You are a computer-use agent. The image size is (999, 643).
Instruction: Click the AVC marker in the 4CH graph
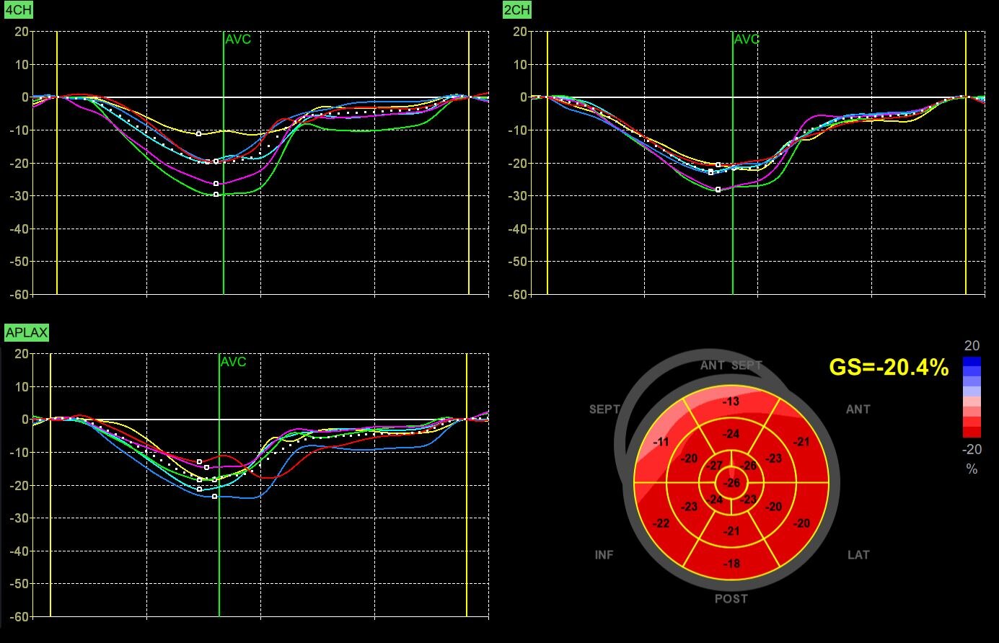coord(237,39)
